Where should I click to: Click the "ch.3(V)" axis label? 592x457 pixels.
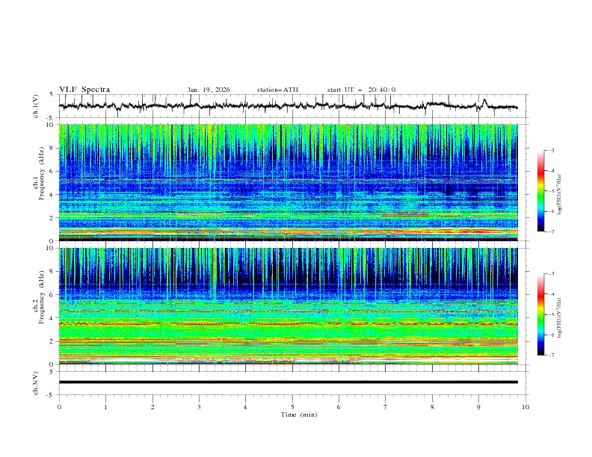coord(36,383)
